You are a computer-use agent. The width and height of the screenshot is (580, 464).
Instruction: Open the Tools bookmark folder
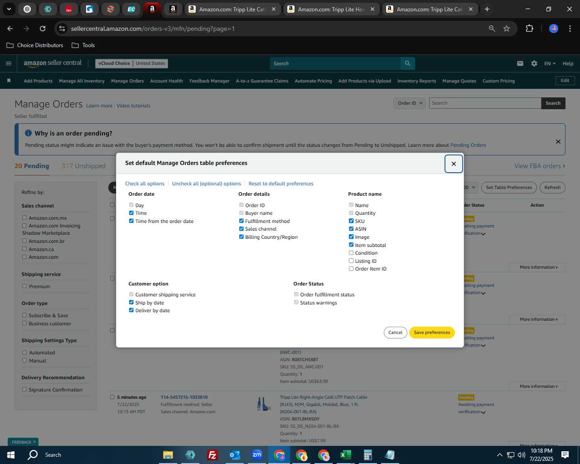(83, 45)
